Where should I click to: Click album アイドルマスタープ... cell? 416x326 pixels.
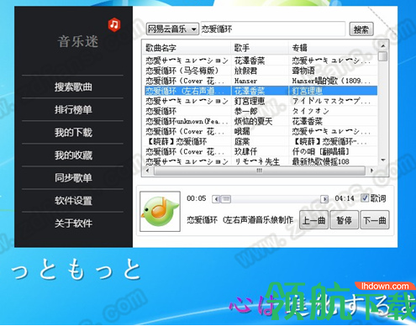(x=331, y=101)
